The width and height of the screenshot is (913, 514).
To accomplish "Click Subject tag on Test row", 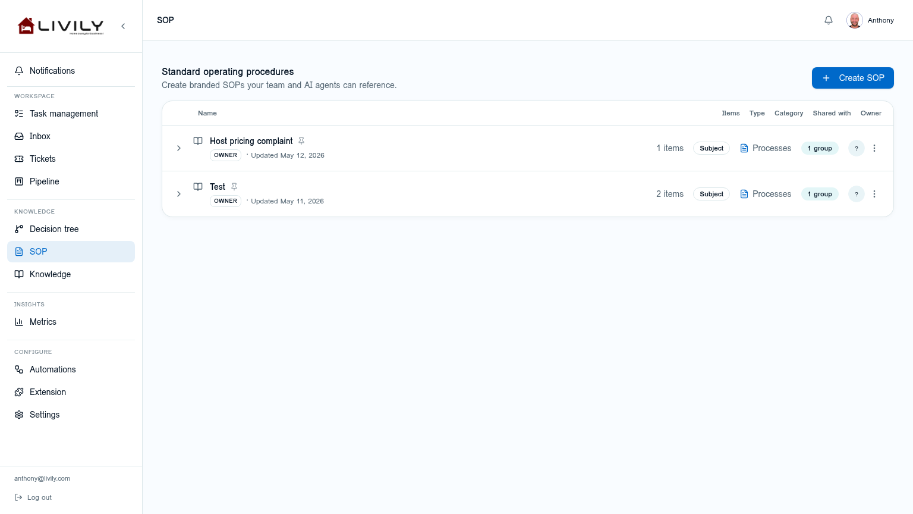I will point(711,194).
